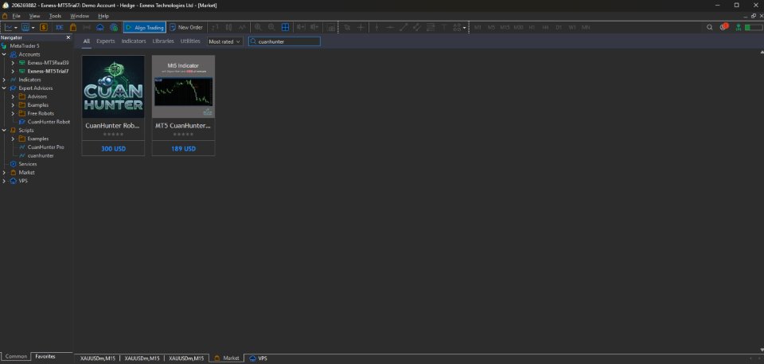Click the zoom out magnifier toolbar icon
764x364 pixels.
point(271,27)
